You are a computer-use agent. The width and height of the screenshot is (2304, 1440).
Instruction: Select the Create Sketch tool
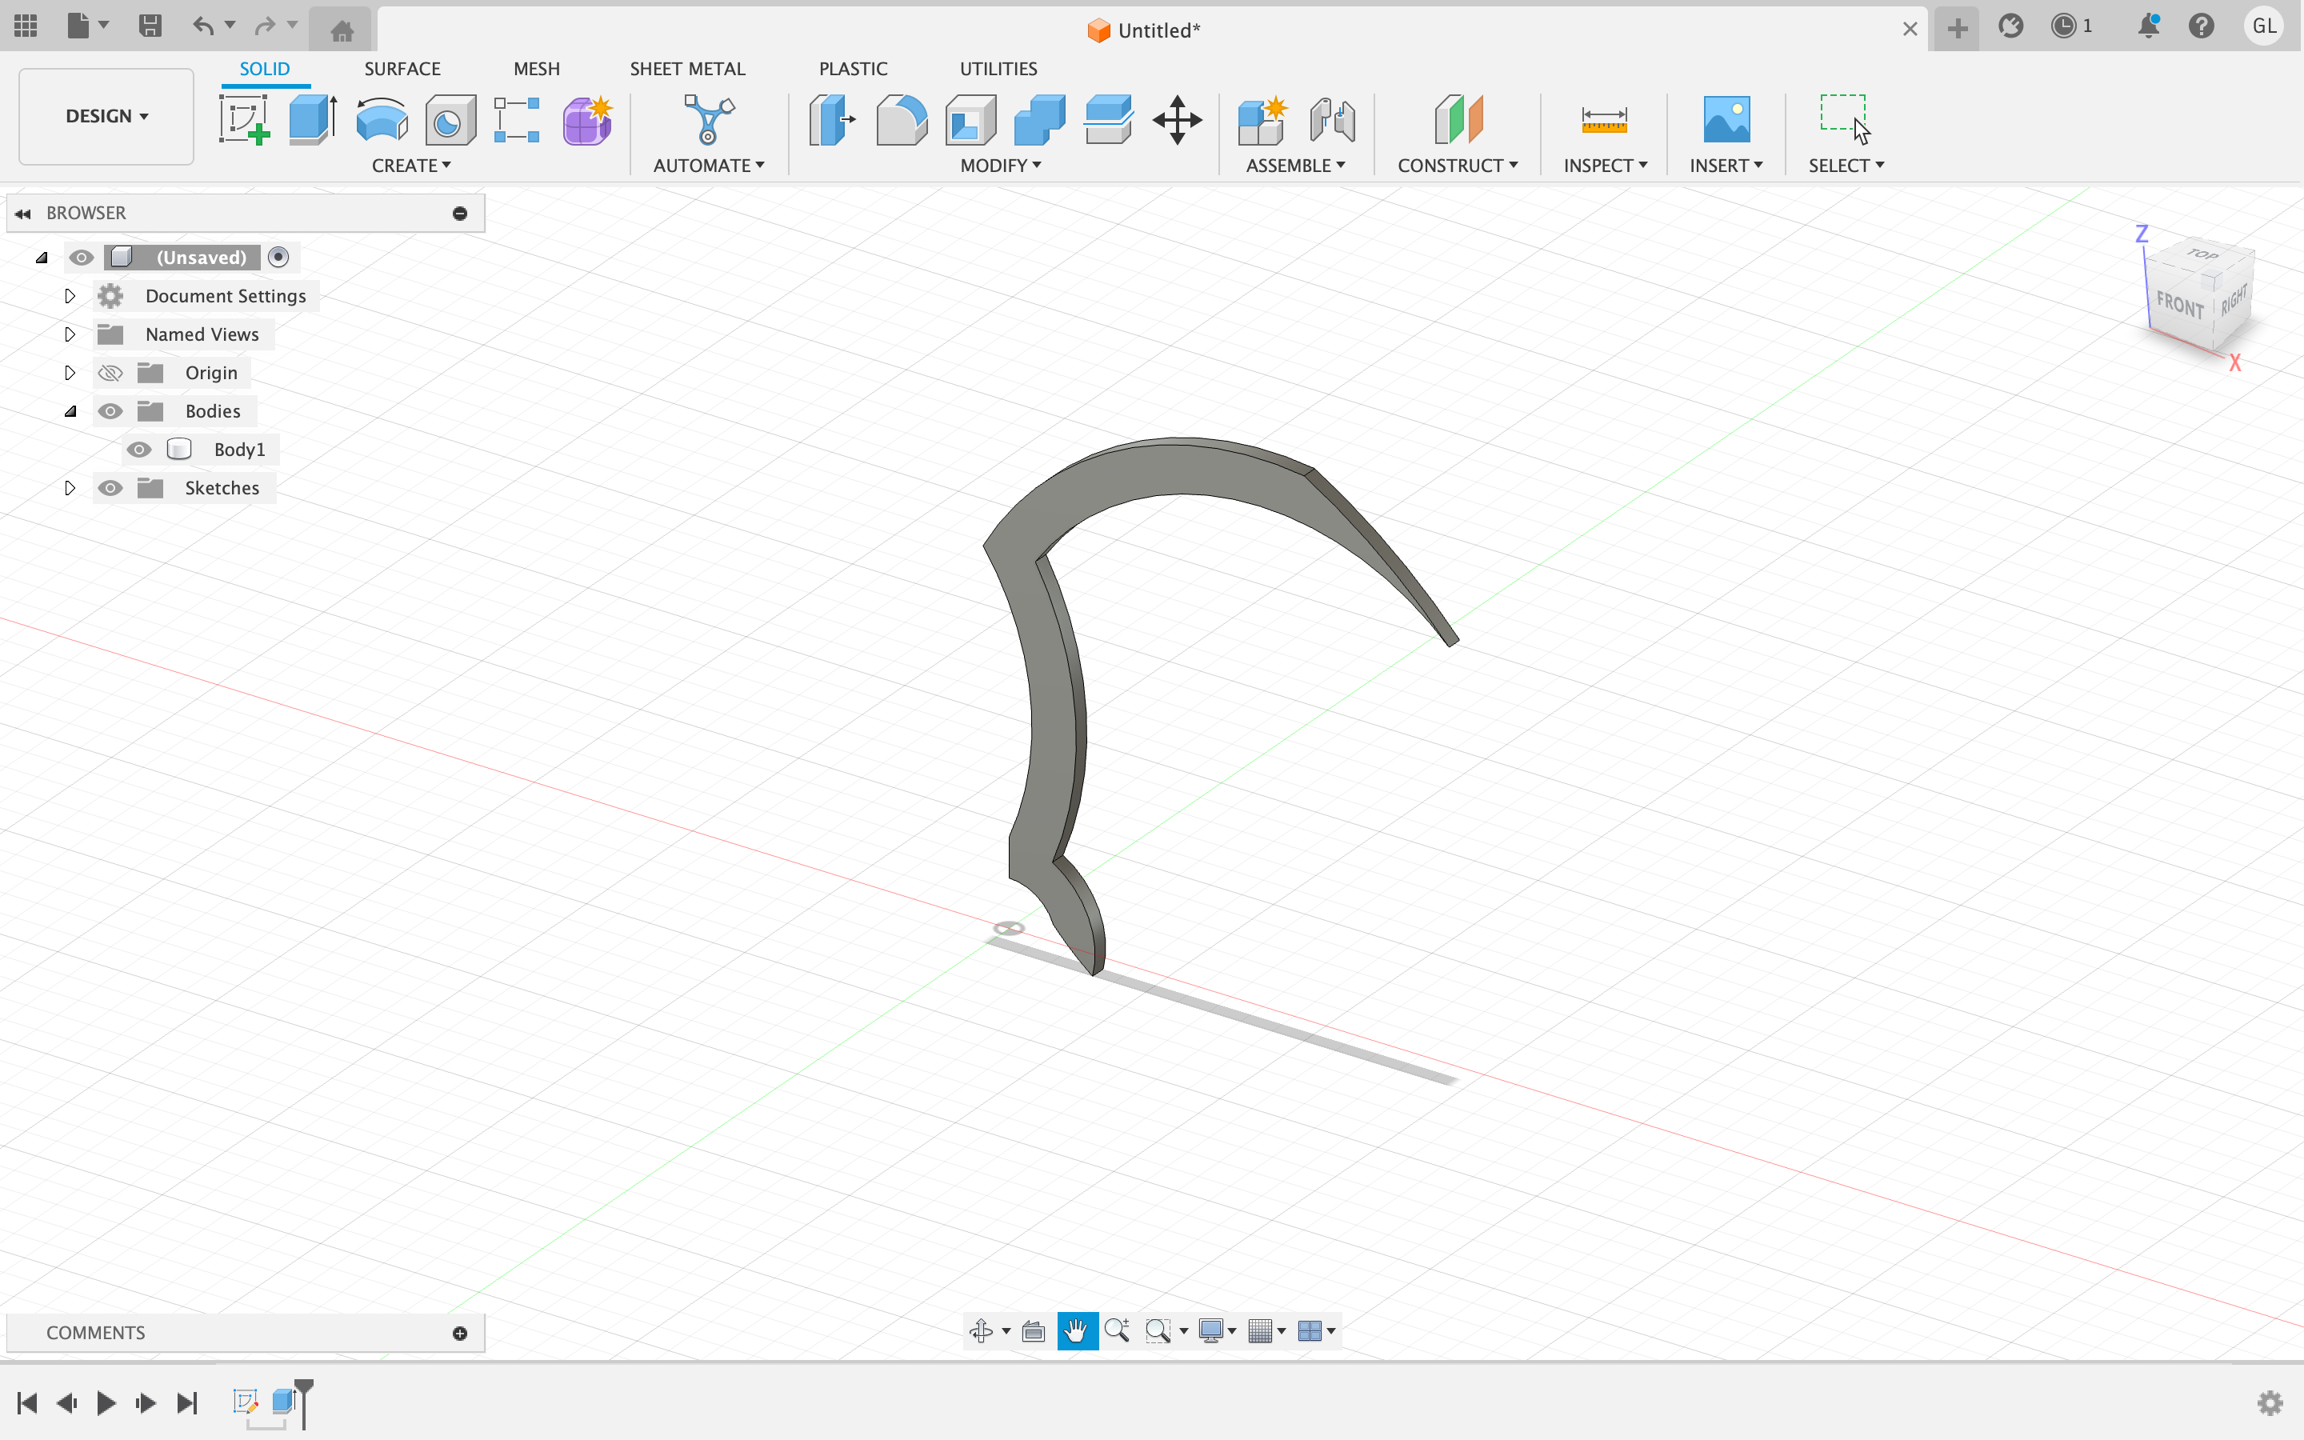click(245, 120)
